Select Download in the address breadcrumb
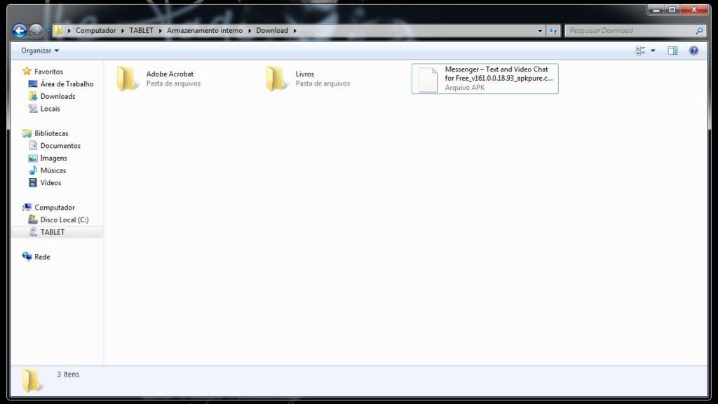 272,30
